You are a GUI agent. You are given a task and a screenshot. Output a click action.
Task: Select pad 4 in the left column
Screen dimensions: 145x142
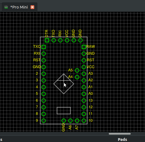point(44,87)
